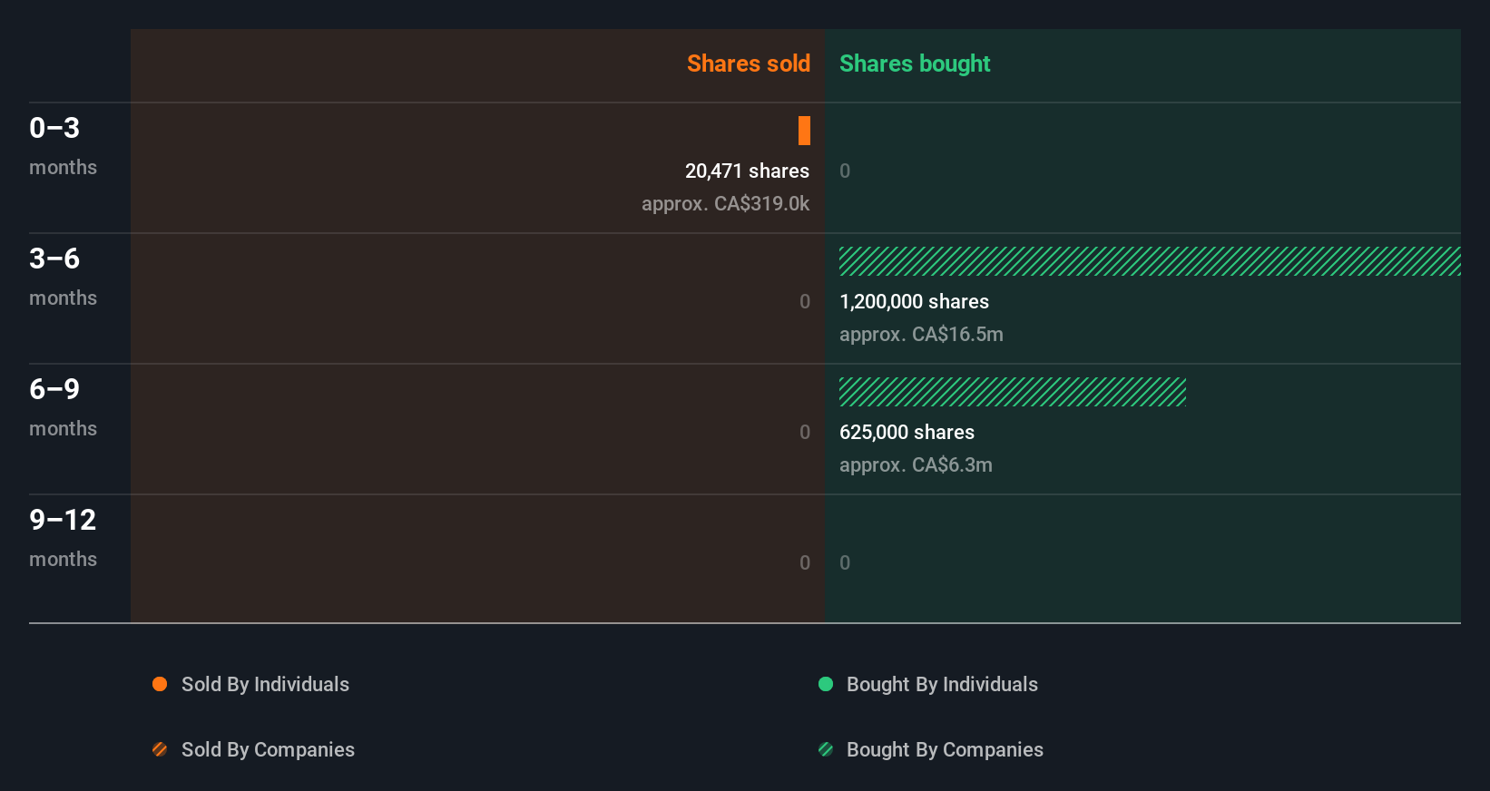Toggle the Sold By Companies legend label
1490x791 pixels.
(268, 749)
